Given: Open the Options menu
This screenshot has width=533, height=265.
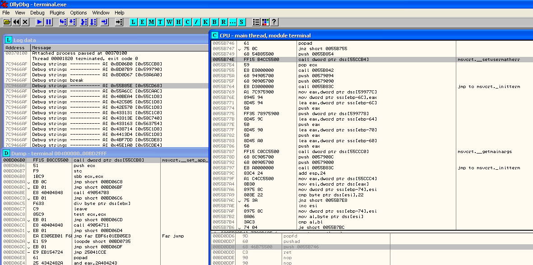Looking at the screenshot, I should click(79, 13).
